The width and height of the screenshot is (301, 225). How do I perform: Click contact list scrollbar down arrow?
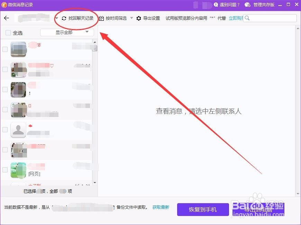tap(95, 182)
